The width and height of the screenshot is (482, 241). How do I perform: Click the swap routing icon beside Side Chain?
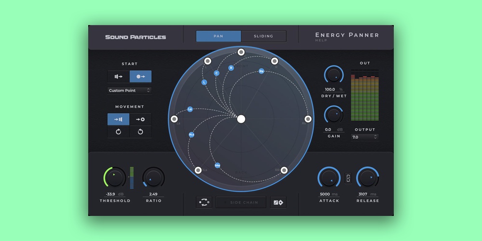click(204, 202)
